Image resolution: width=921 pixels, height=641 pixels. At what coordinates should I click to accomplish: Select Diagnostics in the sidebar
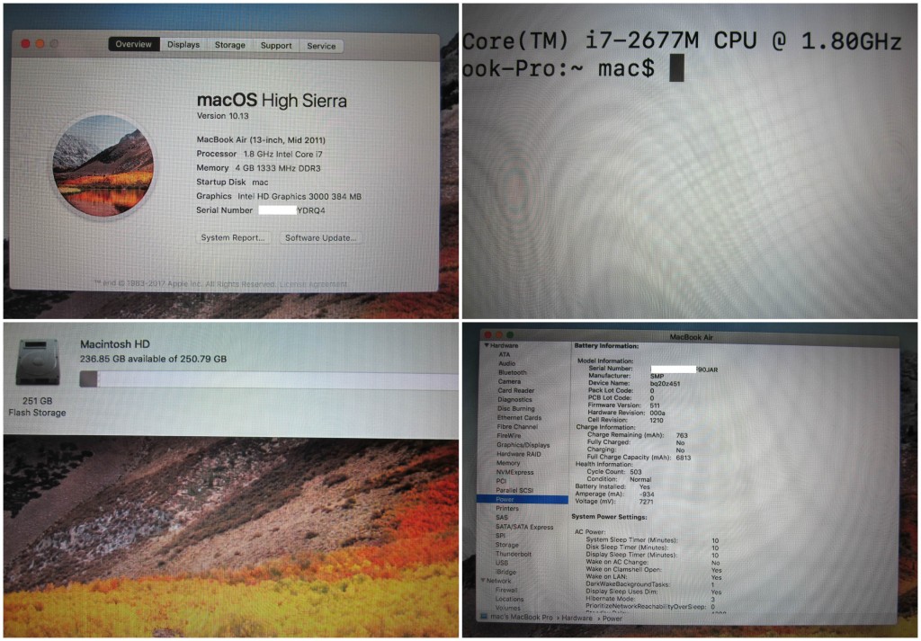tap(514, 400)
